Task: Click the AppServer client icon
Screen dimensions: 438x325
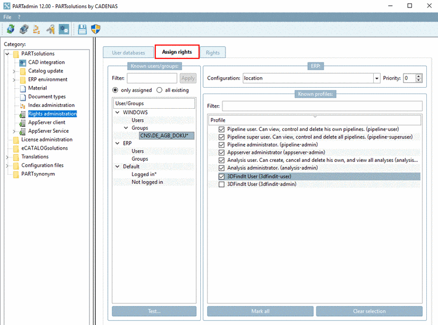Action: tap(23, 123)
